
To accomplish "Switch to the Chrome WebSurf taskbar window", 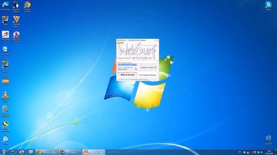I will 47,152.
